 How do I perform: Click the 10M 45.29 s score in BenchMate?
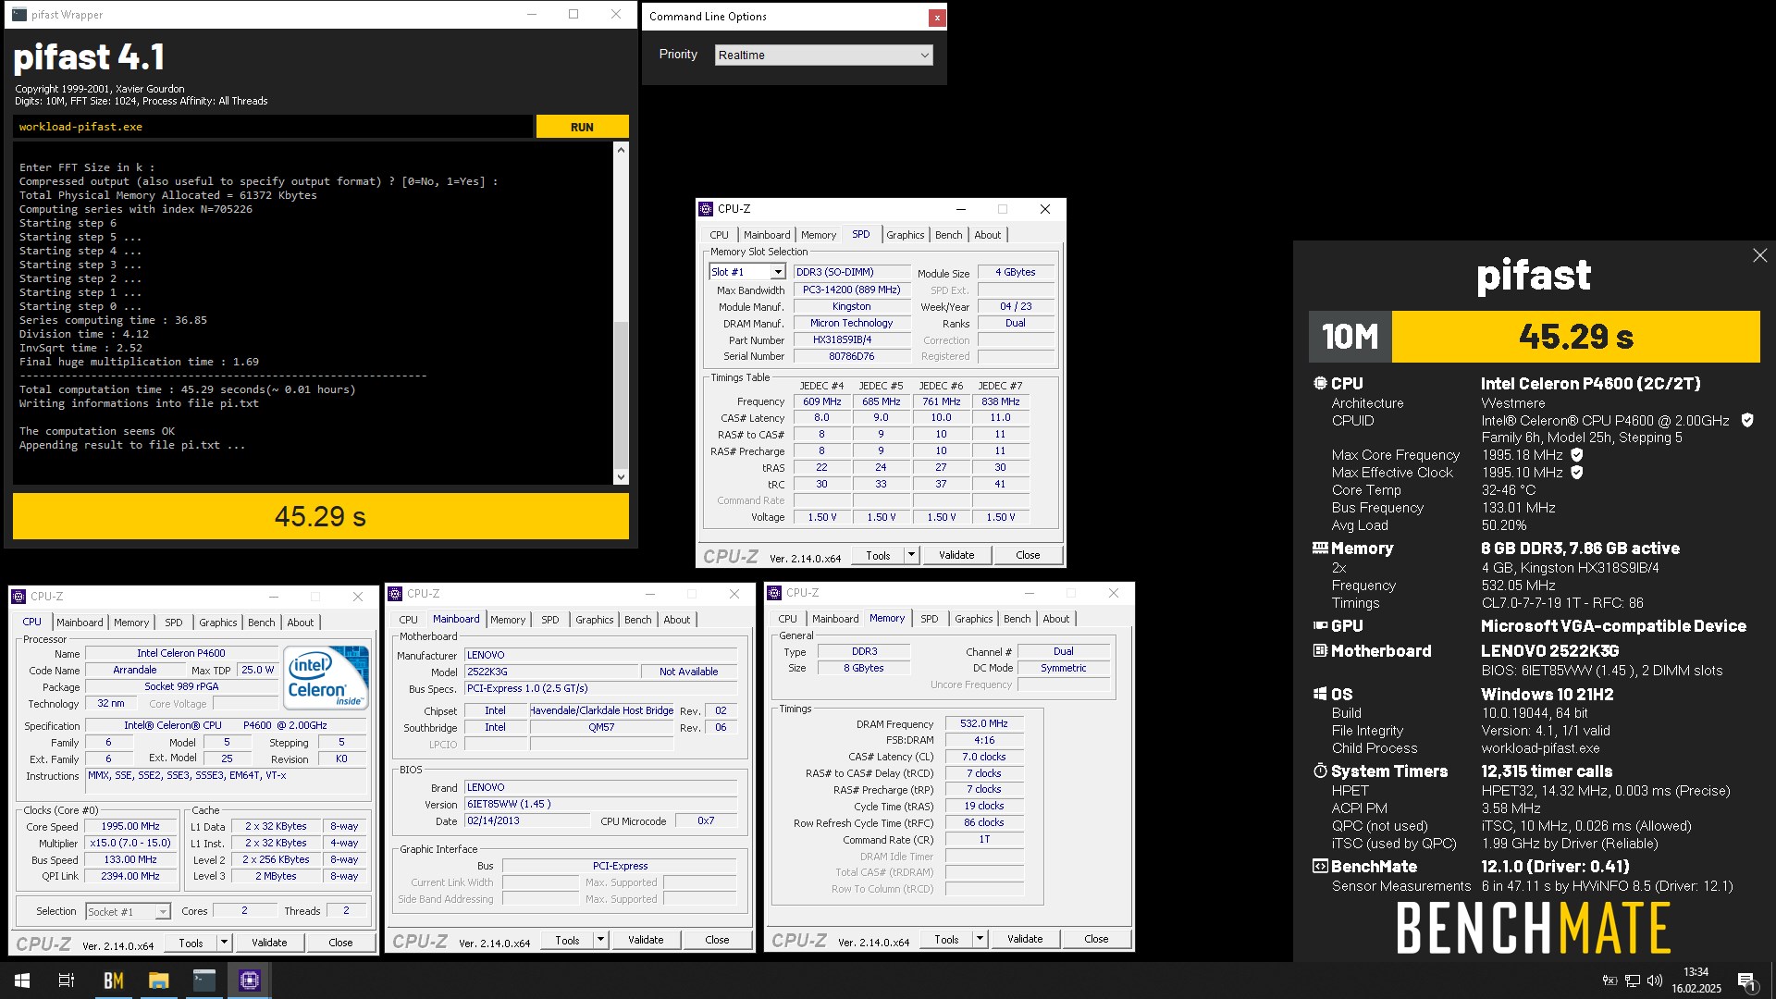1534,337
